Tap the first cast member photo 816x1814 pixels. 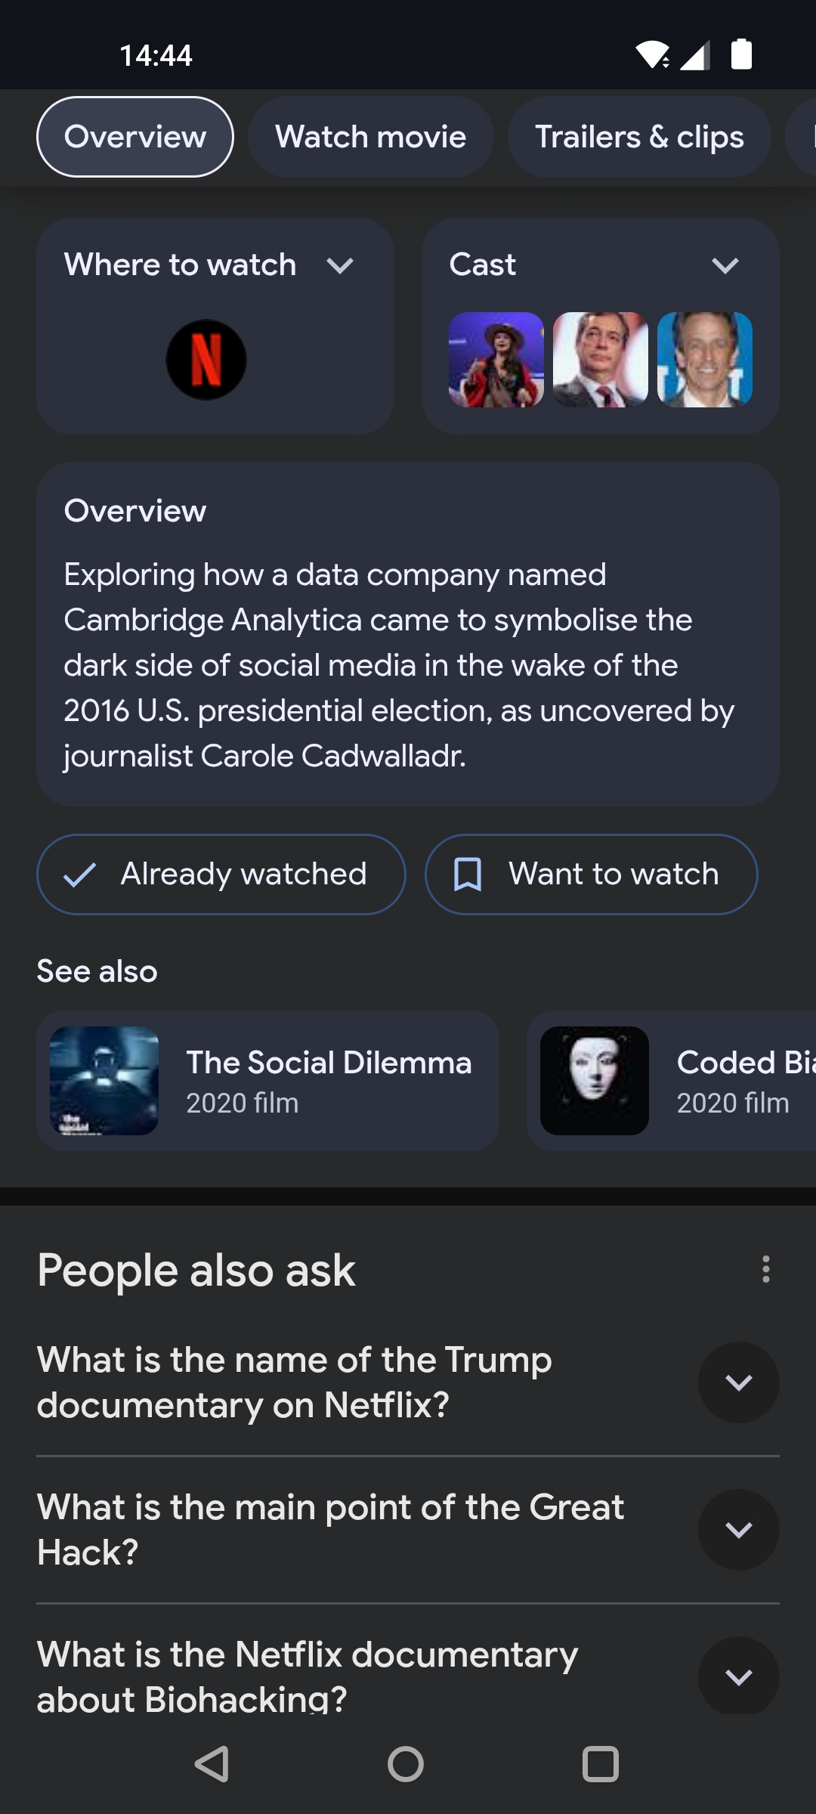coord(496,360)
